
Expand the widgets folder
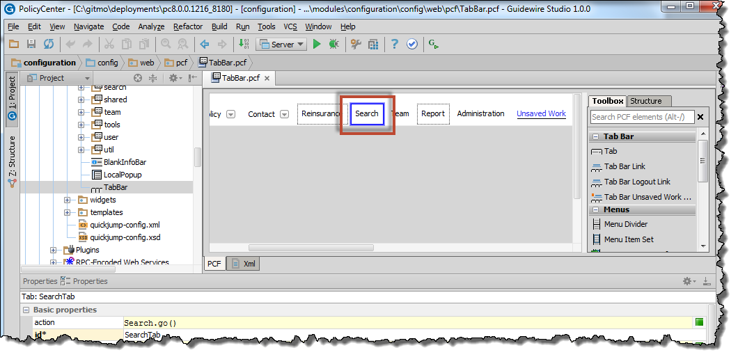pos(68,200)
